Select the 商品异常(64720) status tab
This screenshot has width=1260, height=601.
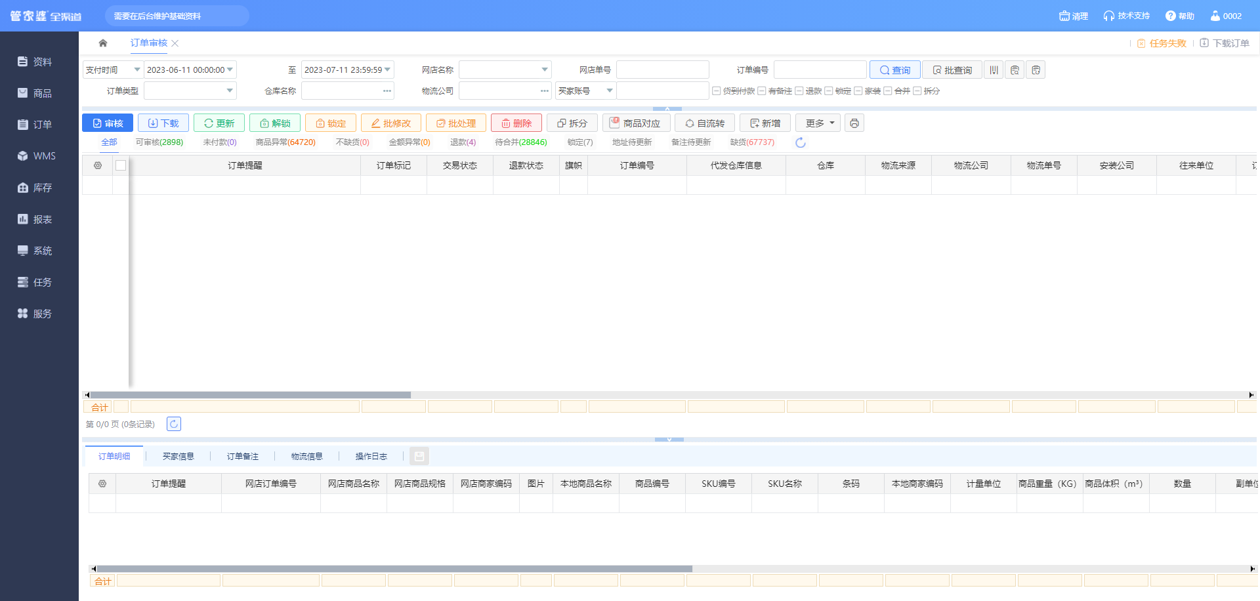click(285, 142)
